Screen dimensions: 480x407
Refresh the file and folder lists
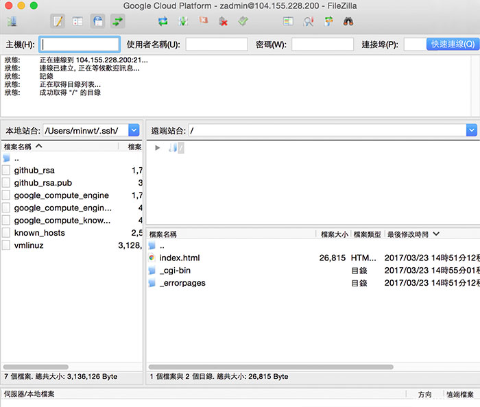(x=163, y=21)
